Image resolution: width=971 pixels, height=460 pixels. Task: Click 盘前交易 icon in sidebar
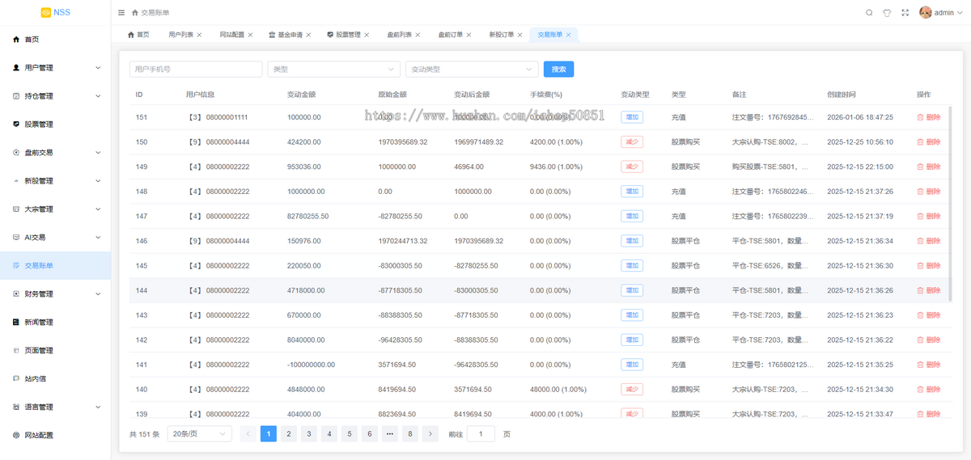[x=16, y=153]
